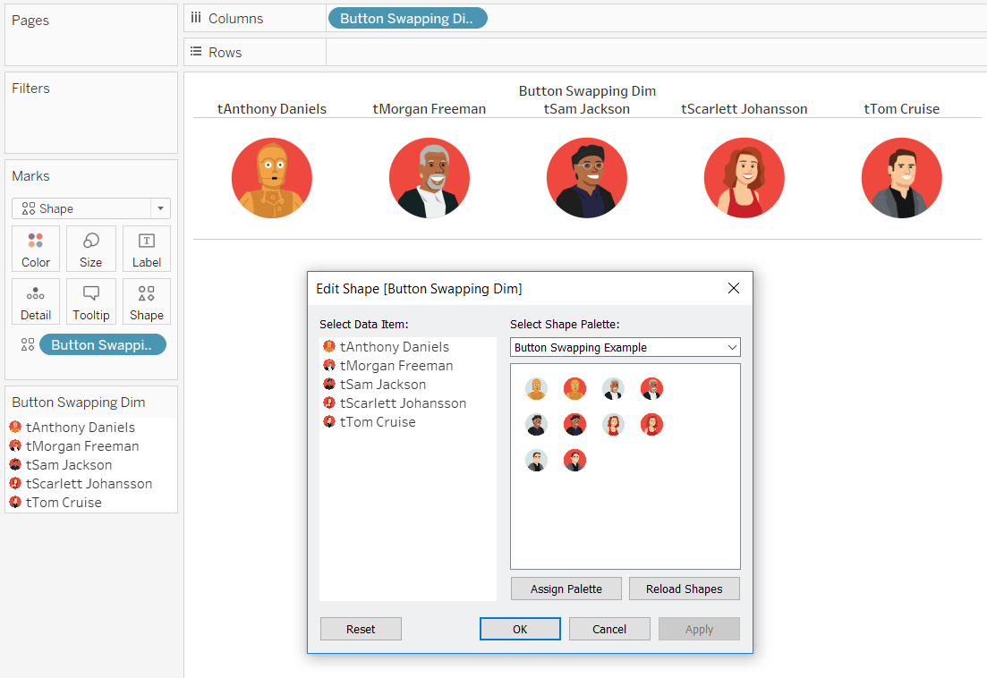Expand the Select Shape Palette dropdown

click(625, 347)
